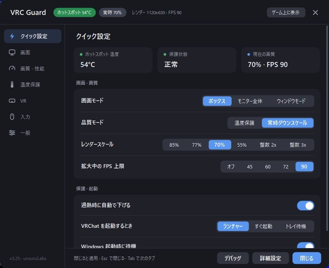Select ウィンドウモード screen mode
Screen dimensions: 329x268
tap(291, 101)
